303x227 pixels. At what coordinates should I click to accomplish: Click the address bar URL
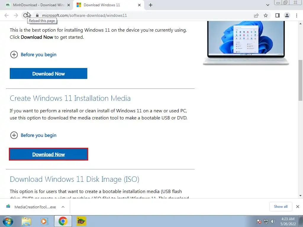coord(84,15)
